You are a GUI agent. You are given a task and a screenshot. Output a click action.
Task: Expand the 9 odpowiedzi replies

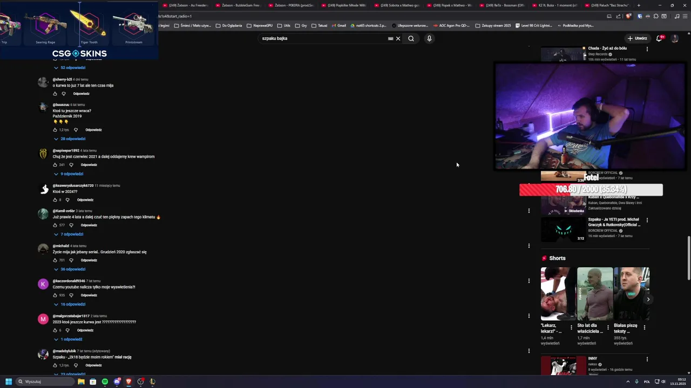[x=69, y=174]
